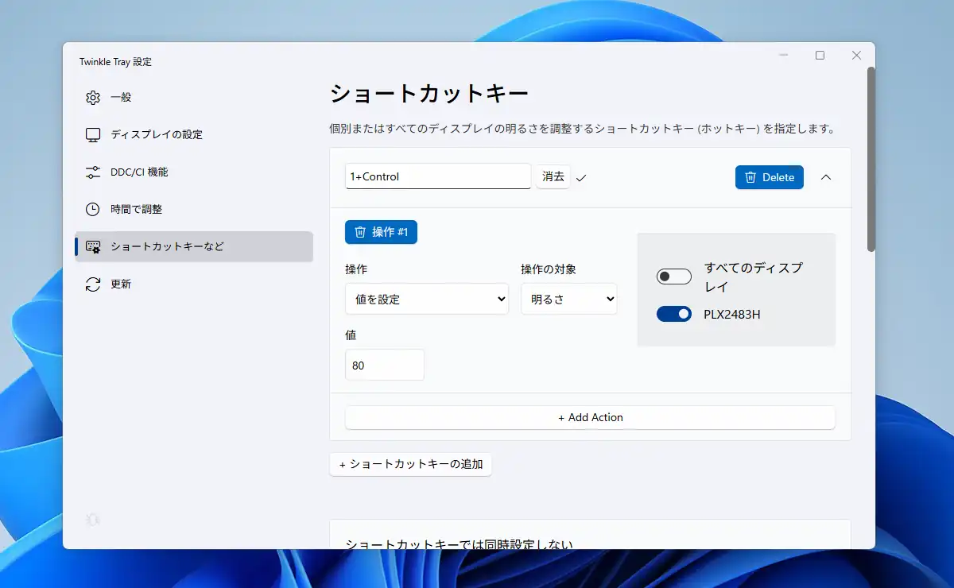954x588 pixels.
Task: Remove 操作 #1 using its trash button
Action: tap(381, 232)
